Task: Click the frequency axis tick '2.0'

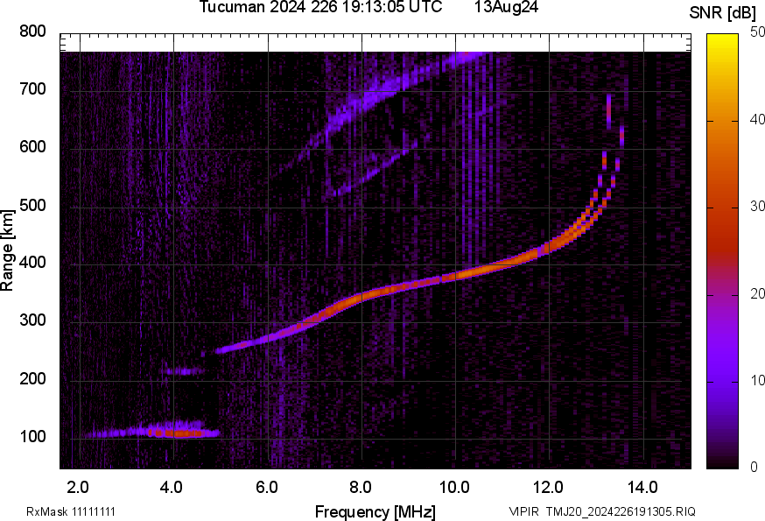Action: pyautogui.click(x=78, y=487)
